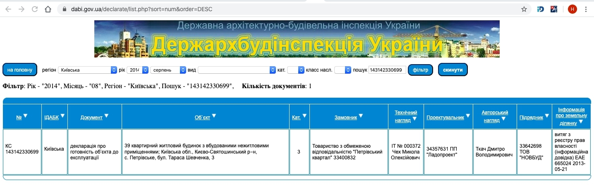This screenshot has width=594, height=185.
Task: Click the sort arrow next to Об'єкт
Action: coord(214,116)
